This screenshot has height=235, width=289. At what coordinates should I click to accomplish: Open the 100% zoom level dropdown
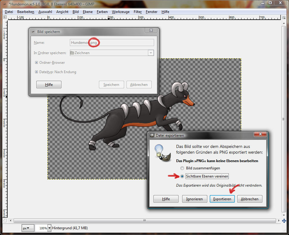49,228
